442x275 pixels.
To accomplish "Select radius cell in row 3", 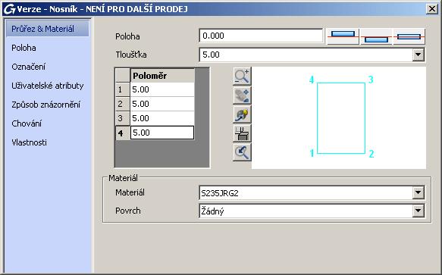I will [x=162, y=118].
